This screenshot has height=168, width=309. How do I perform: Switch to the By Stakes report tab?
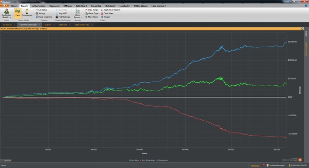tap(8, 25)
